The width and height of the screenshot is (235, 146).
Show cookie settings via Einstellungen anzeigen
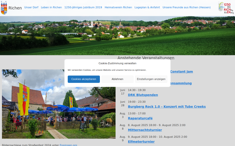pyautogui.click(x=151, y=79)
